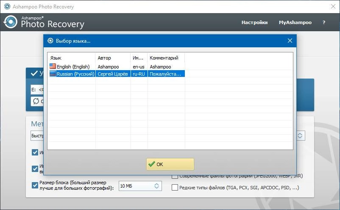Click the Russian flag icon beside Russian
The height and width of the screenshot is (210, 340).
53,74
